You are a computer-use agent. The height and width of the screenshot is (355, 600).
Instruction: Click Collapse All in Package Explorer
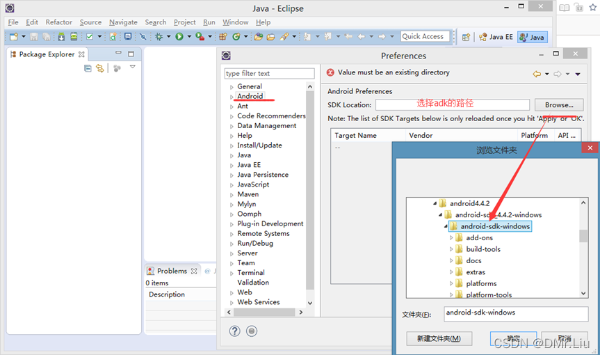point(88,68)
